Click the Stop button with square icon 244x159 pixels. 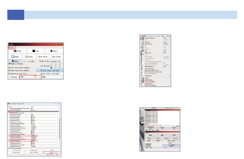point(36,51)
